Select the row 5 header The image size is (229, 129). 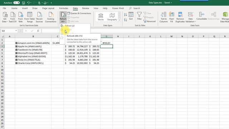(x=2, y=53)
